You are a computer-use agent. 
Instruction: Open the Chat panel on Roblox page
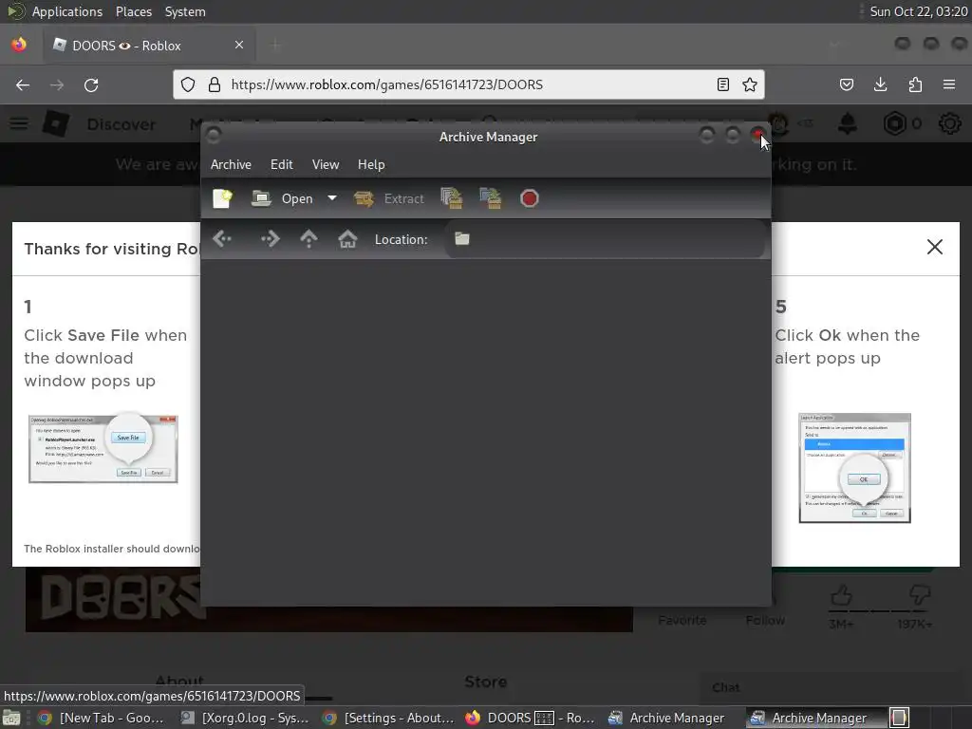[x=726, y=687]
